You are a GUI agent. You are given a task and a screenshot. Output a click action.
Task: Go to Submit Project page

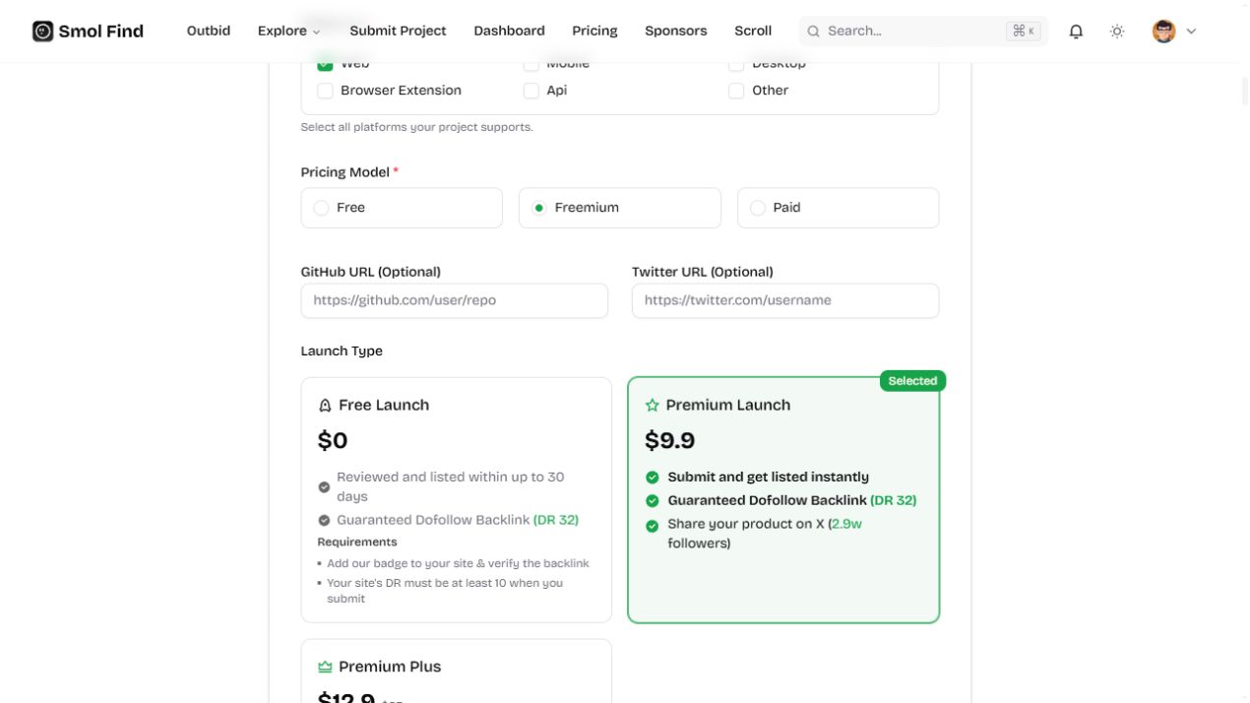(398, 32)
